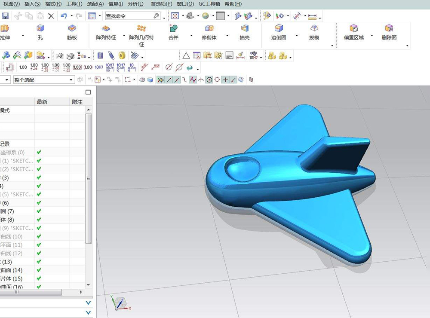Open dropdown arrow next to 阵列特征
The height and width of the screenshot is (318, 430).
(x=124, y=36)
